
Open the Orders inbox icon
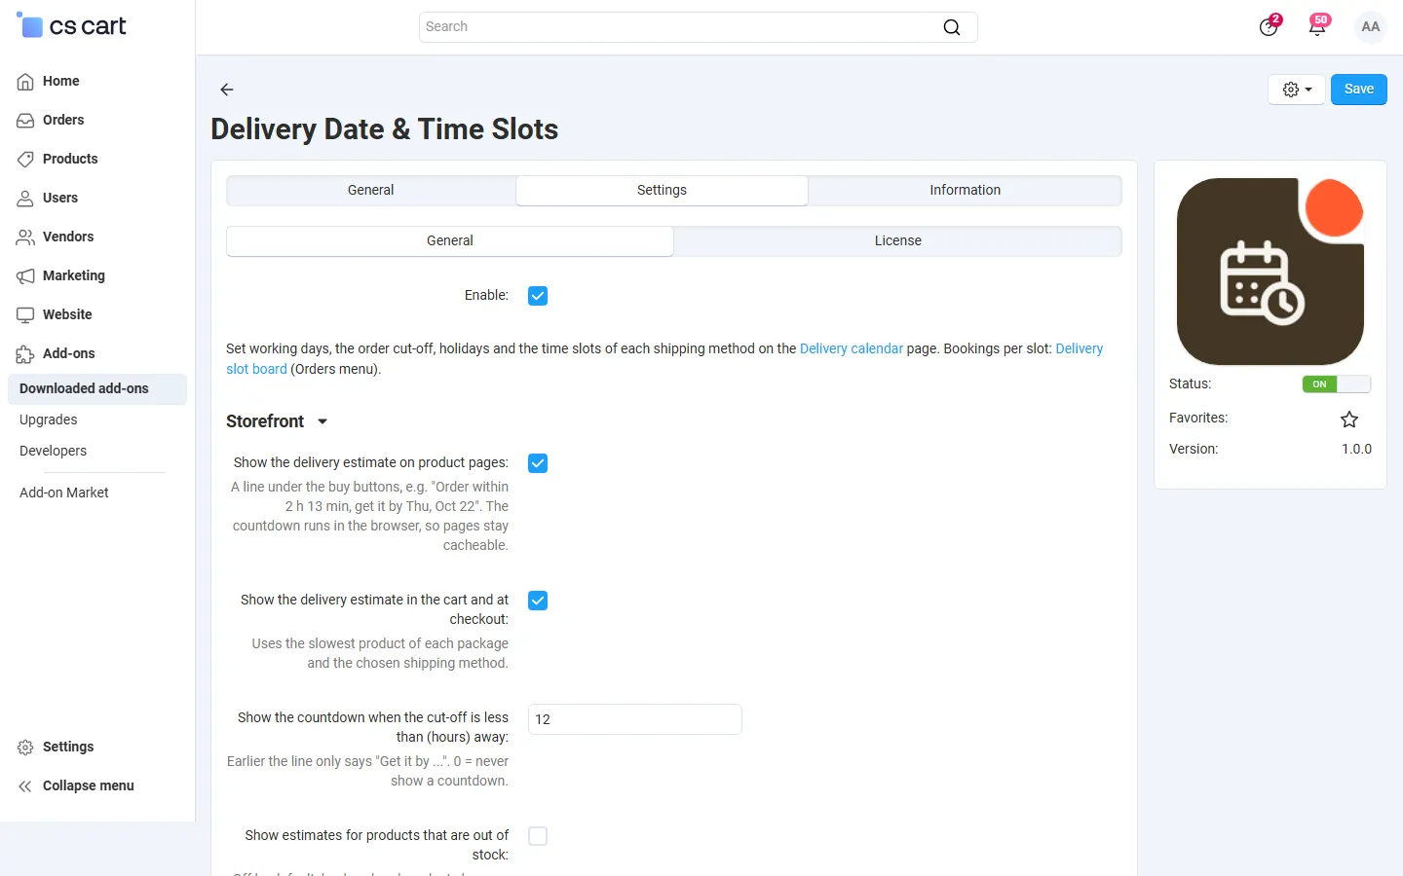[x=25, y=121]
